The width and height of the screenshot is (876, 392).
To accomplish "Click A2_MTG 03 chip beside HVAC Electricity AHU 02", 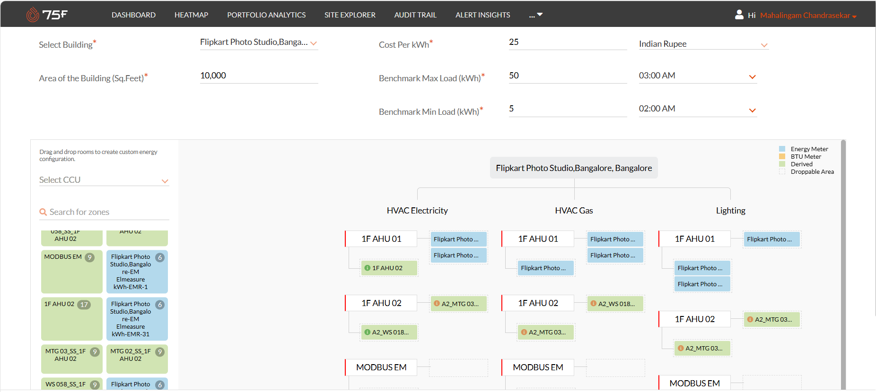I will (x=458, y=304).
